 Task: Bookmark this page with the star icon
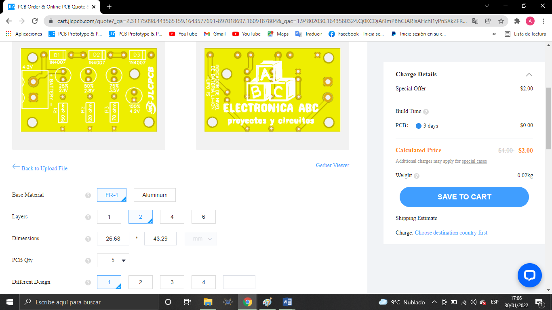pos(501,21)
